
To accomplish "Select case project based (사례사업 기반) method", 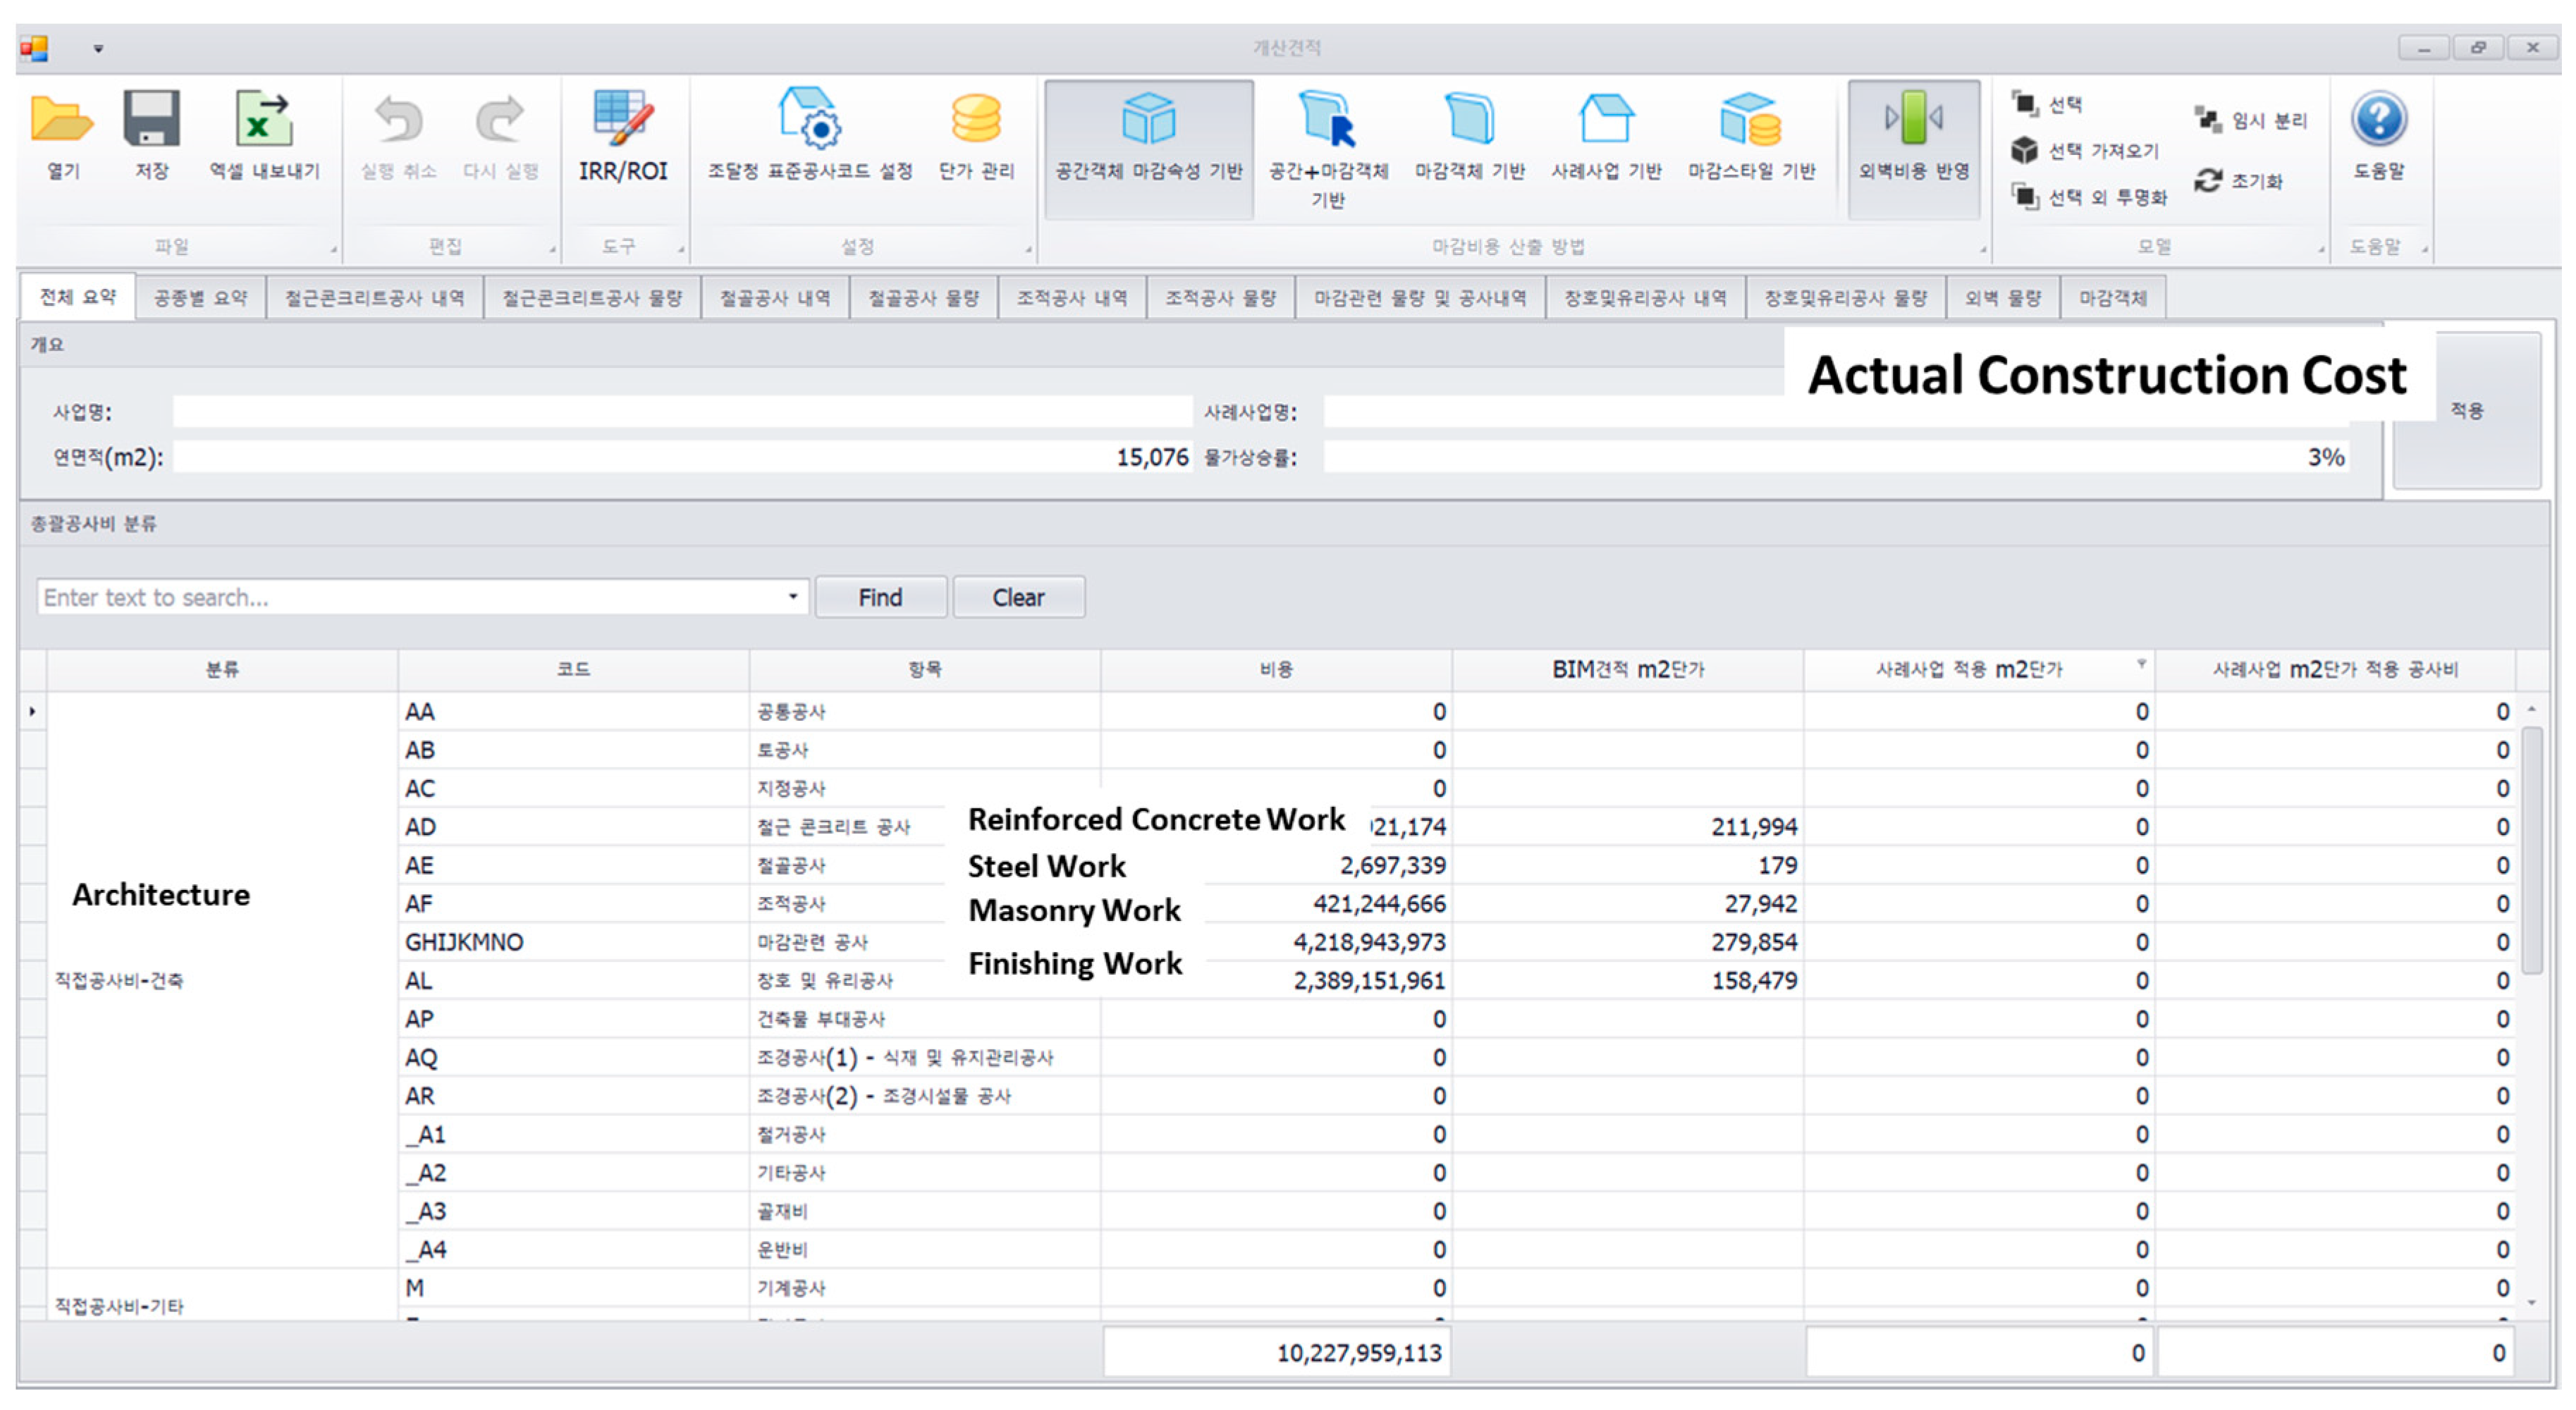I will pos(1605,121).
